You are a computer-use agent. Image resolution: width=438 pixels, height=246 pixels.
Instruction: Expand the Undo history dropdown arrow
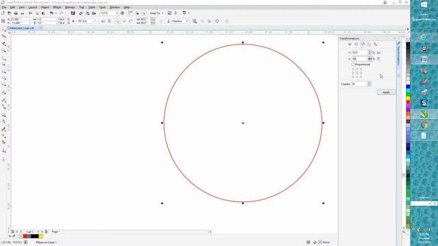[x=55, y=13]
